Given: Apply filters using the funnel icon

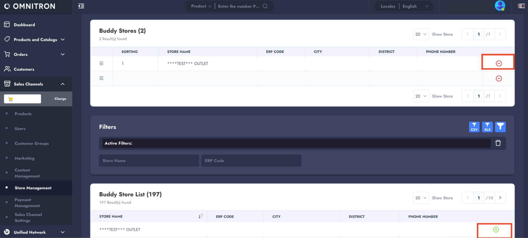Looking at the screenshot, I should pyautogui.click(x=500, y=127).
